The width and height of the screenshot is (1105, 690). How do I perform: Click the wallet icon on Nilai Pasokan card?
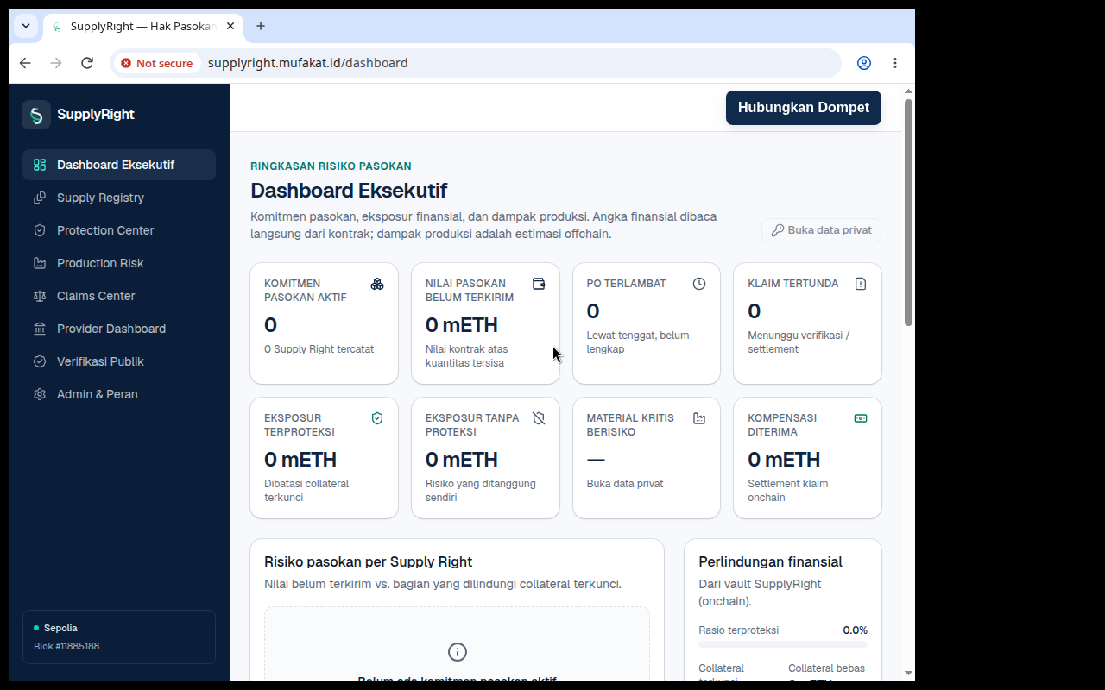[x=539, y=284]
